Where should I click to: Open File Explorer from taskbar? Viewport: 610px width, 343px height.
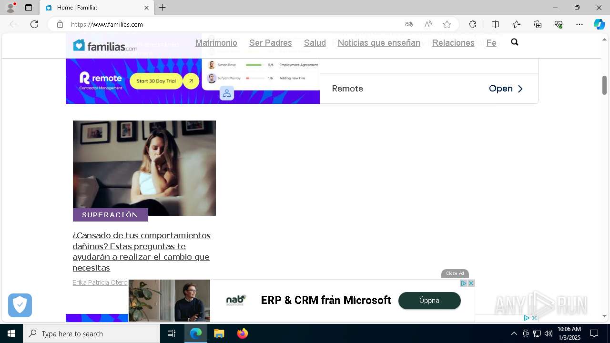[x=219, y=333]
